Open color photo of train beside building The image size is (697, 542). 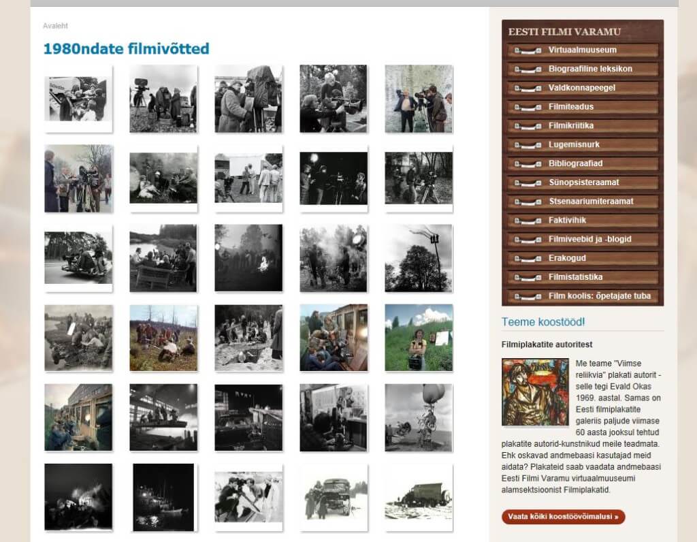pos(78,417)
